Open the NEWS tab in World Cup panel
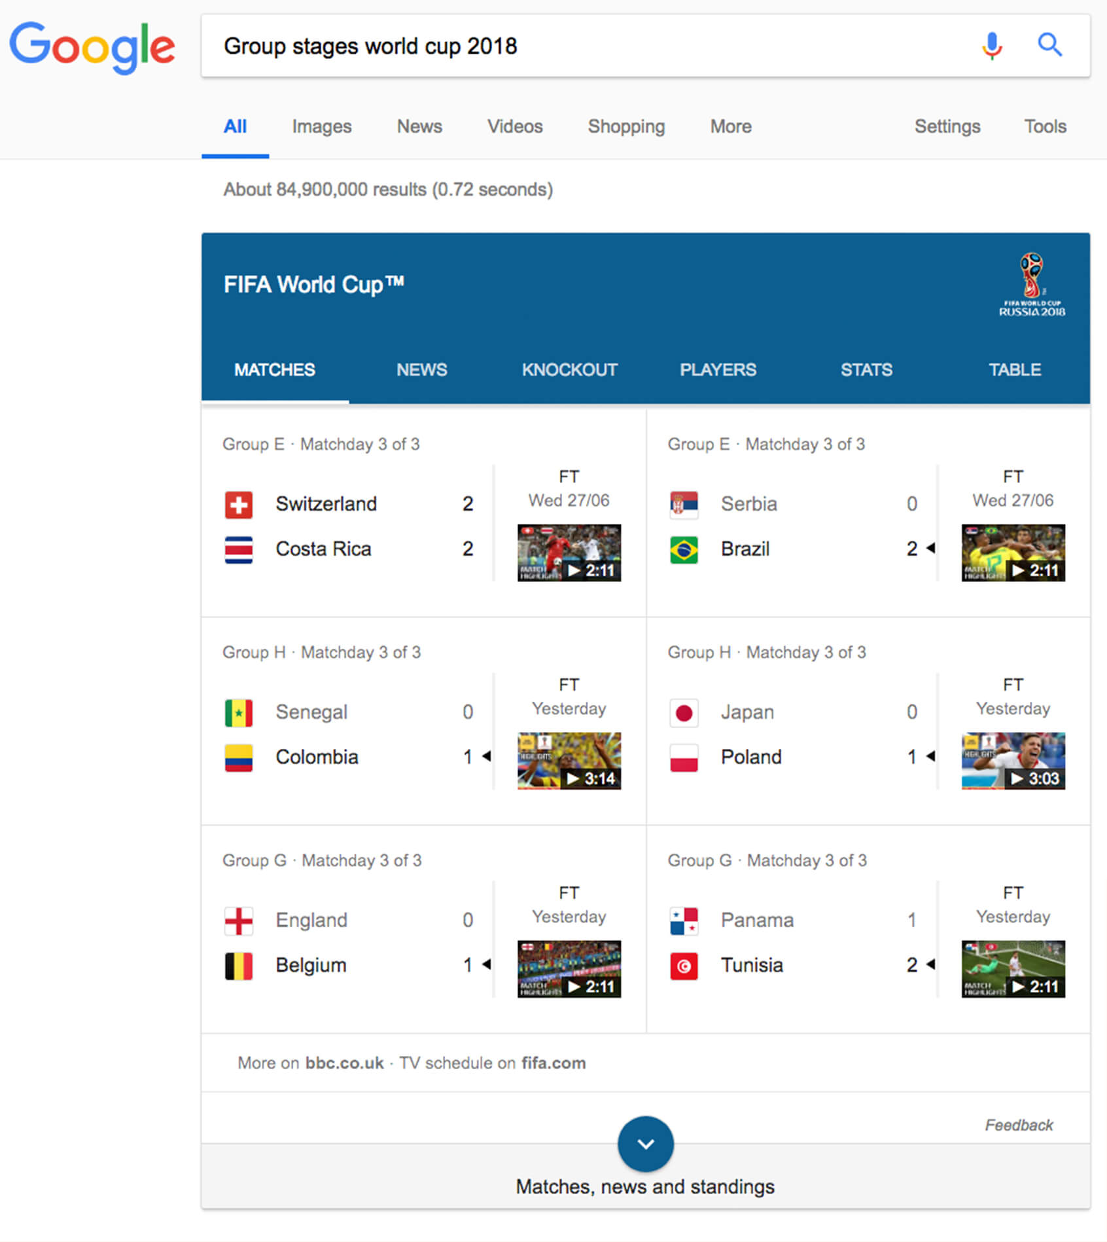Screen dimensions: 1107x1242 [422, 370]
